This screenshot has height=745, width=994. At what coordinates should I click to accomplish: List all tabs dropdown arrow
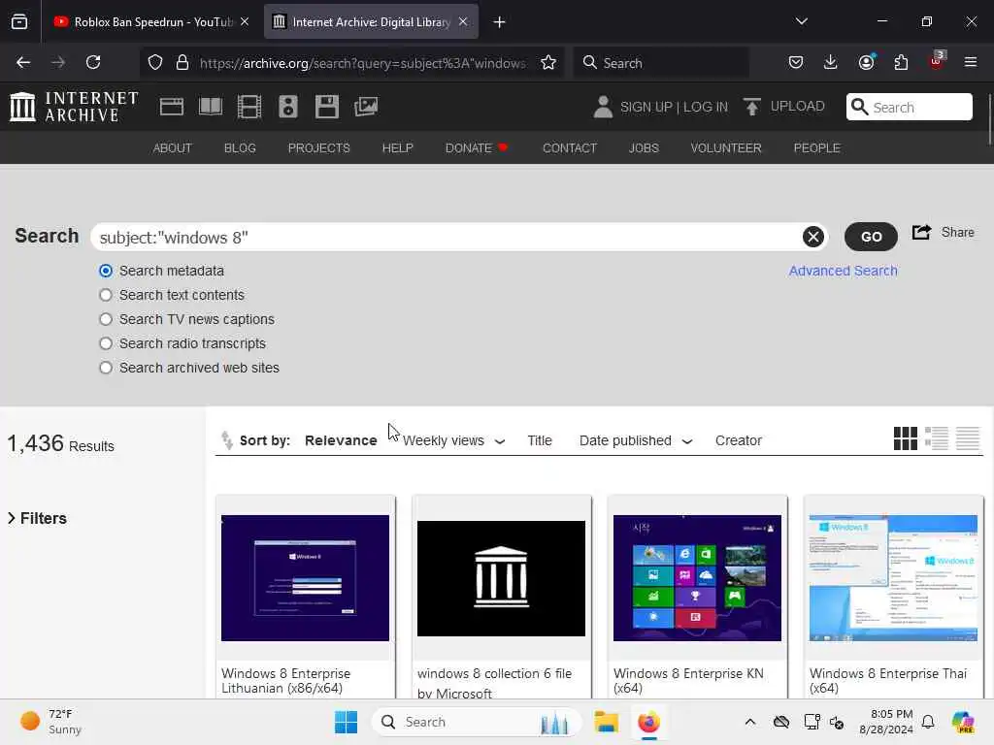tap(801, 21)
